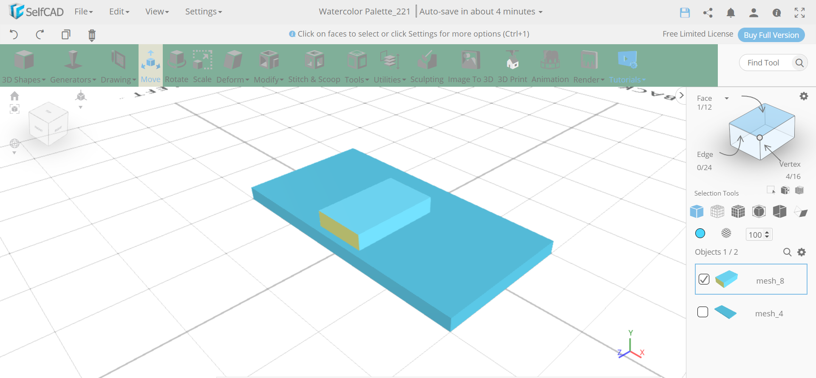Click the copy object icon

[x=66, y=34]
